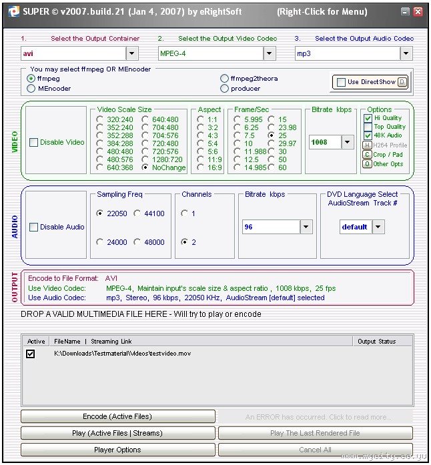Click the Crop / Pad label
The width and height of the screenshot is (431, 465).
pyautogui.click(x=388, y=155)
